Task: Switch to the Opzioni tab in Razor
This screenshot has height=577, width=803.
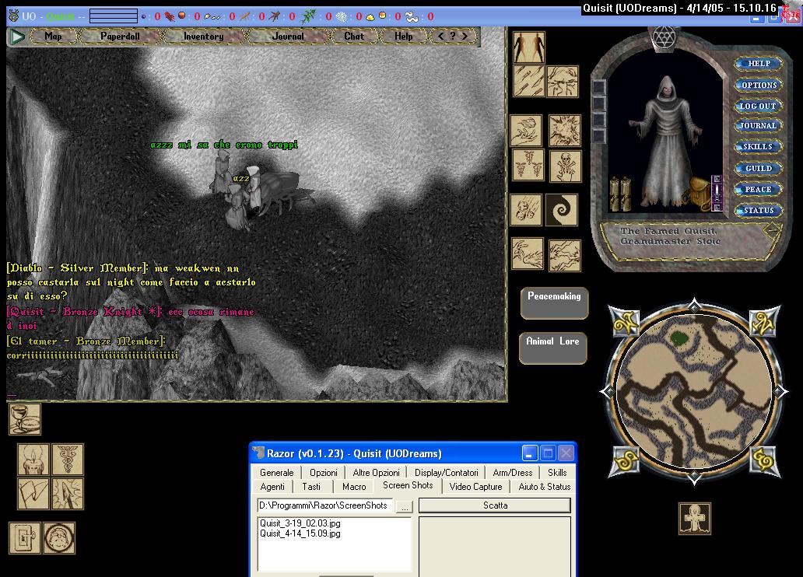Action: click(x=324, y=473)
